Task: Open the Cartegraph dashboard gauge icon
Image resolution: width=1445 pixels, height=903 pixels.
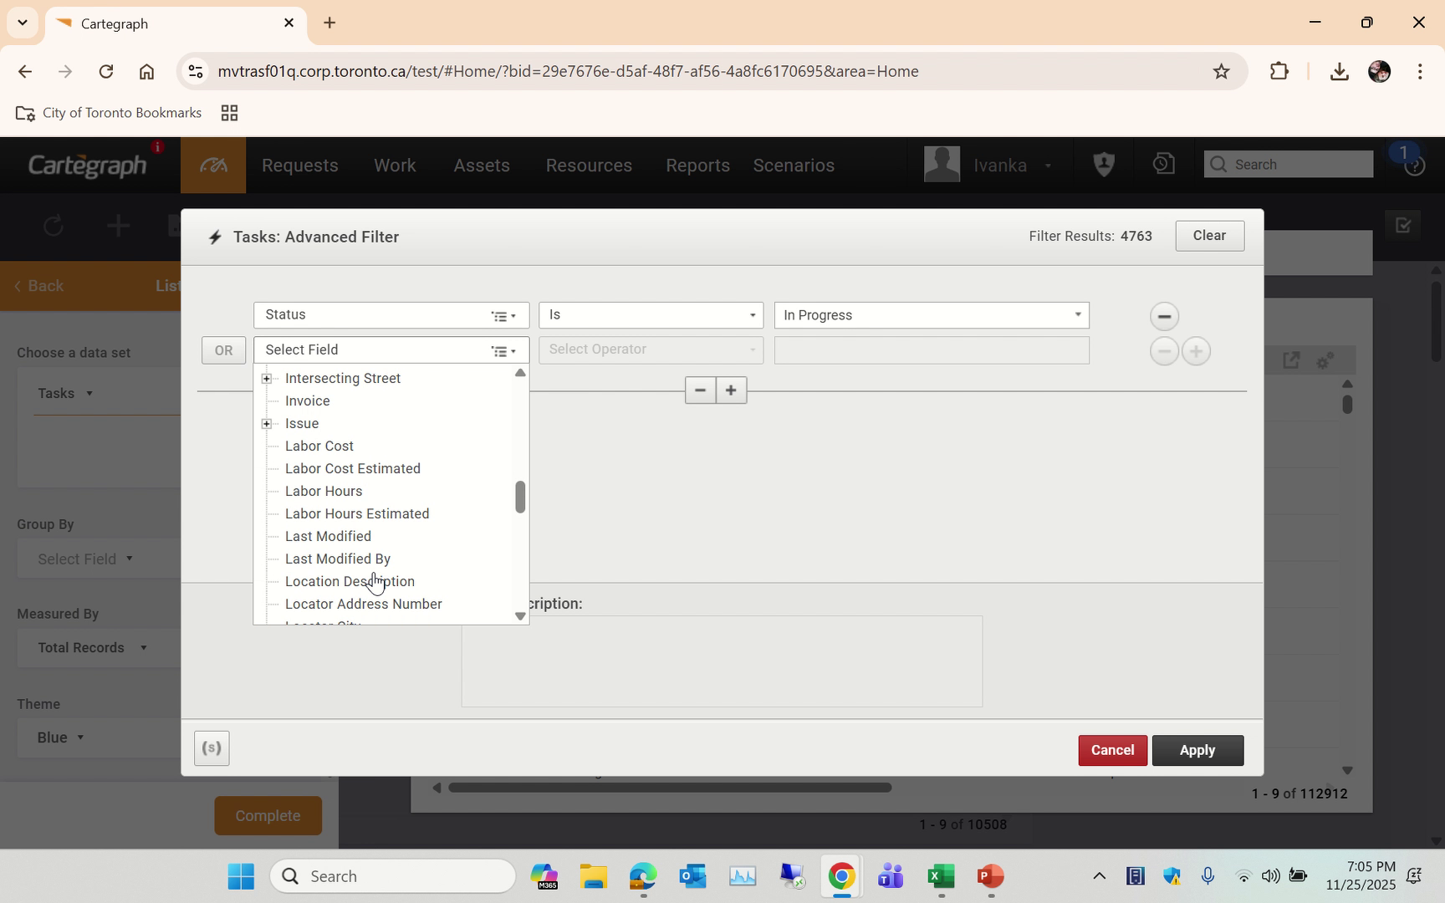Action: pos(212,165)
